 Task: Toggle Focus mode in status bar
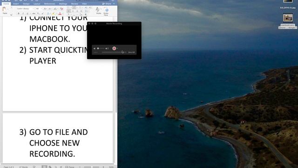(70, 167)
